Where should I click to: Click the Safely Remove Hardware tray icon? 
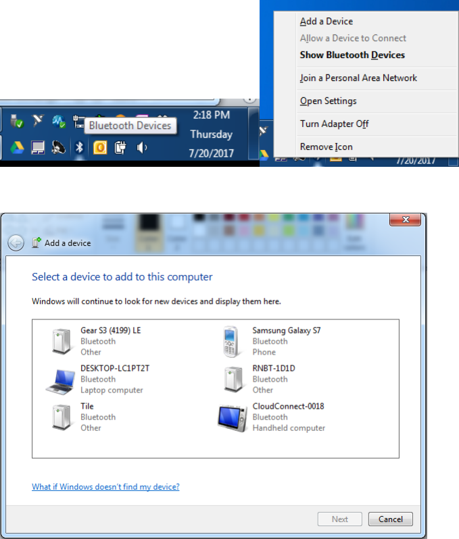(x=16, y=121)
